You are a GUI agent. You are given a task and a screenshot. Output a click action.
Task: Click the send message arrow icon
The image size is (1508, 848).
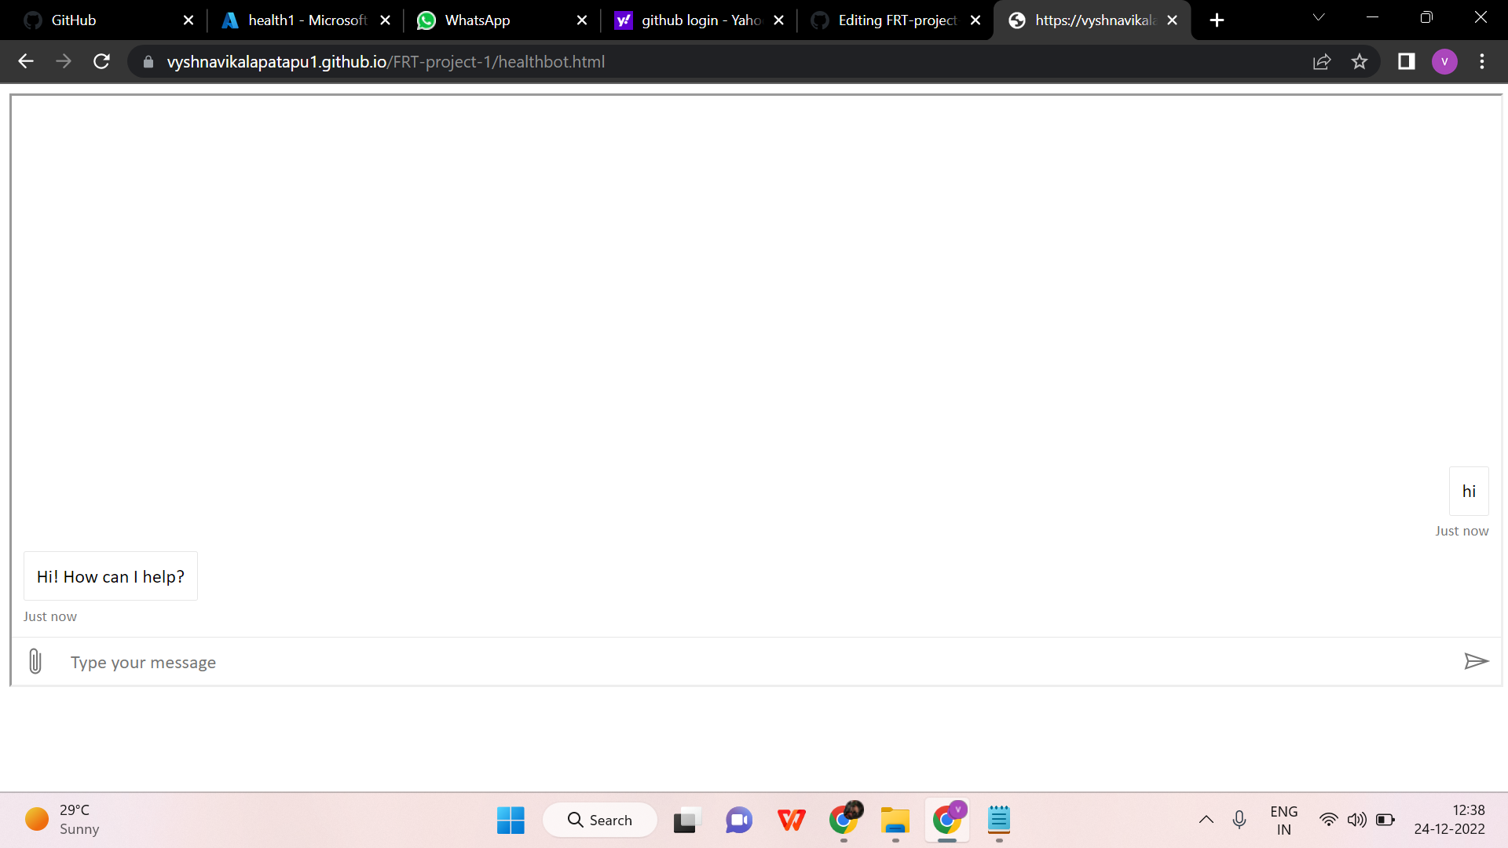click(x=1477, y=661)
